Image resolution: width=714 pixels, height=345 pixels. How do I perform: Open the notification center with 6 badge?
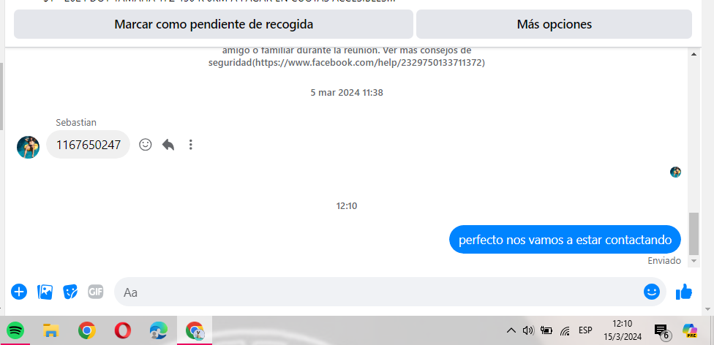click(662, 332)
